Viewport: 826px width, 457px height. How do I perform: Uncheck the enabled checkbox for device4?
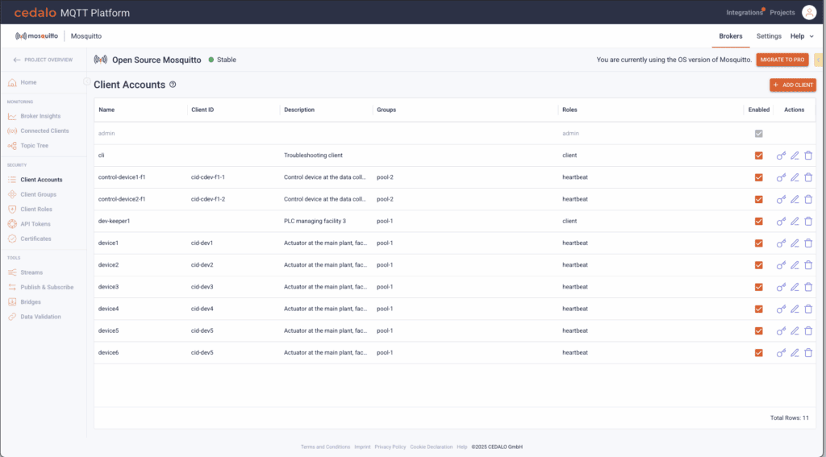758,309
